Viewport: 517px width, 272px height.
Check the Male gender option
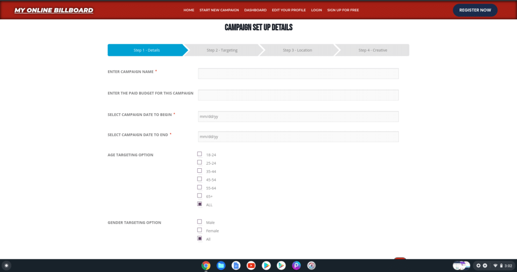click(x=199, y=222)
